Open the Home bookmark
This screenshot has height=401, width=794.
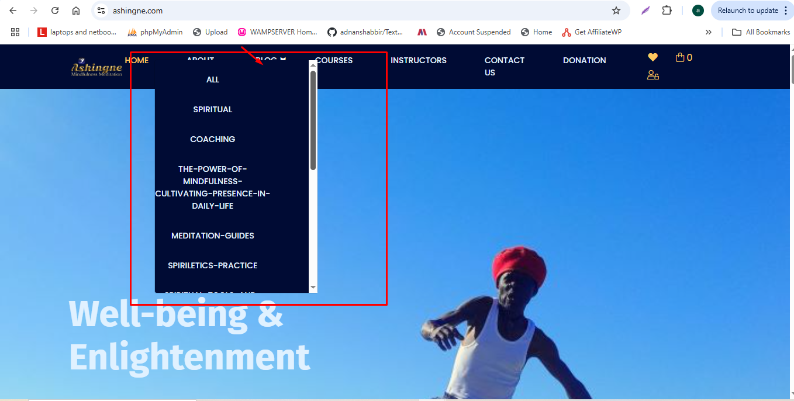537,32
